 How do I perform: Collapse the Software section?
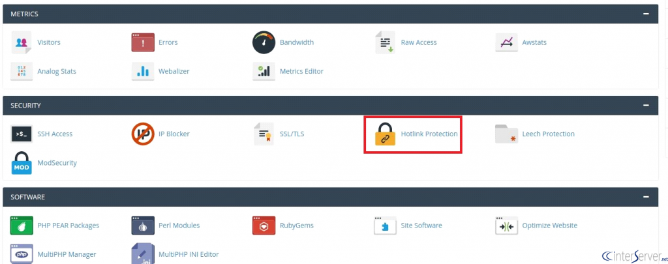(x=646, y=197)
